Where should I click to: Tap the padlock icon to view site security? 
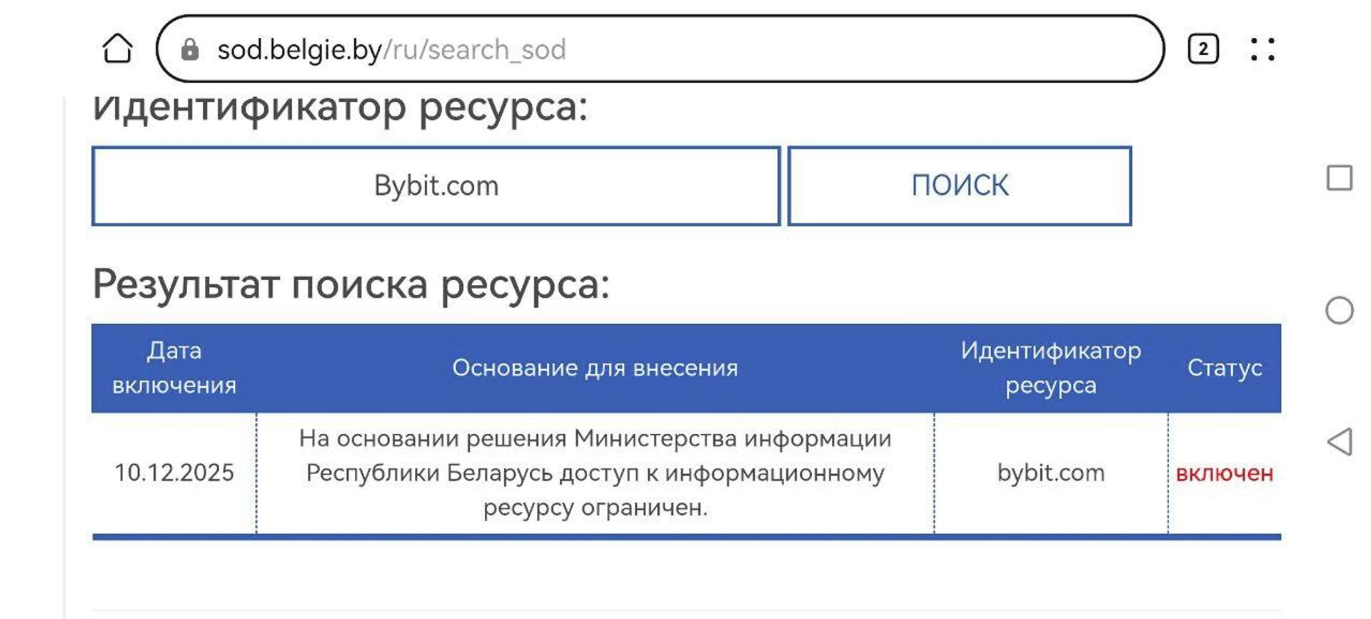[x=190, y=49]
